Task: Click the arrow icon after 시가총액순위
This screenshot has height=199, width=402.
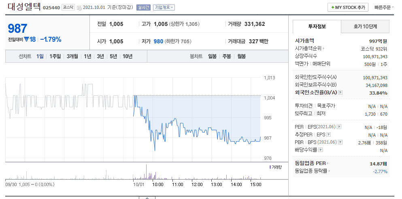Action: (323, 49)
